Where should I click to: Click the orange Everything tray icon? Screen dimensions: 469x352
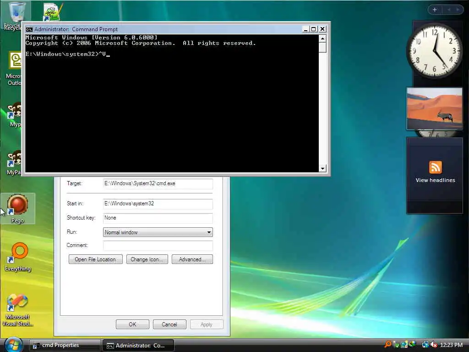click(x=388, y=345)
